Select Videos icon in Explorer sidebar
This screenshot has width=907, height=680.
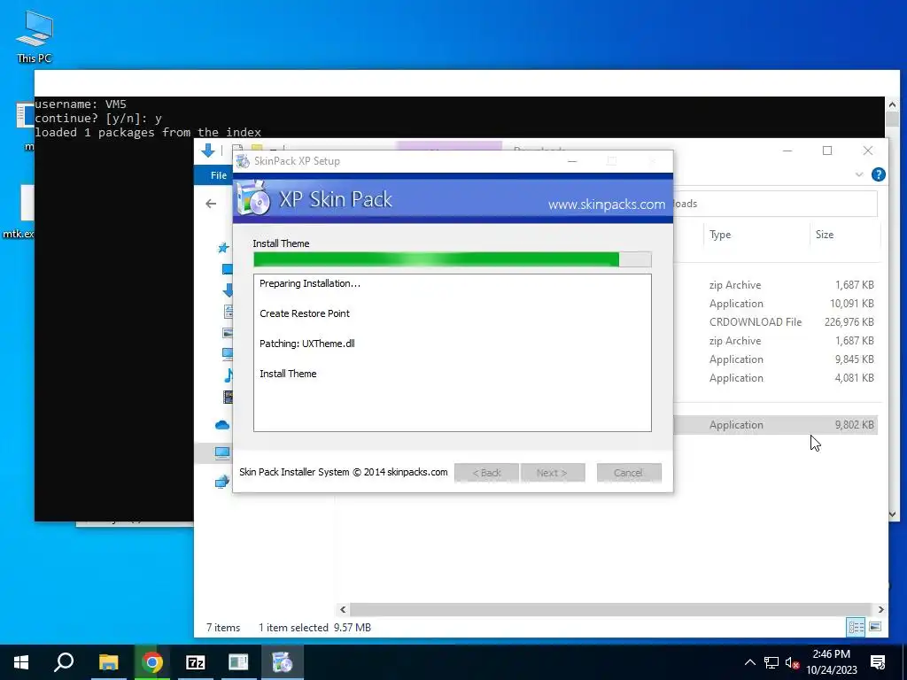pos(228,397)
